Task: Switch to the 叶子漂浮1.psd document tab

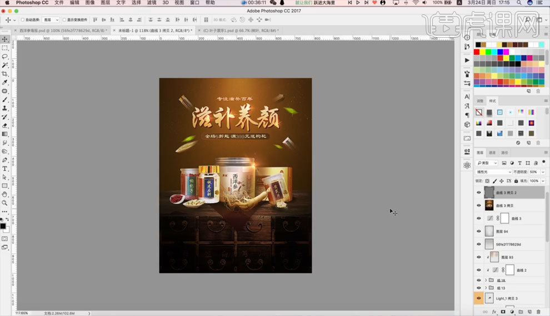Action: point(241,30)
